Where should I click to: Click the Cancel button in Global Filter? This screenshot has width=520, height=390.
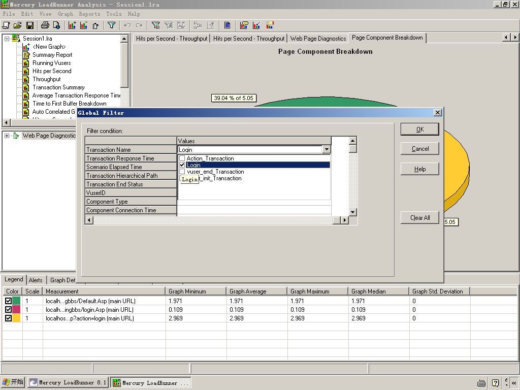[420, 149]
